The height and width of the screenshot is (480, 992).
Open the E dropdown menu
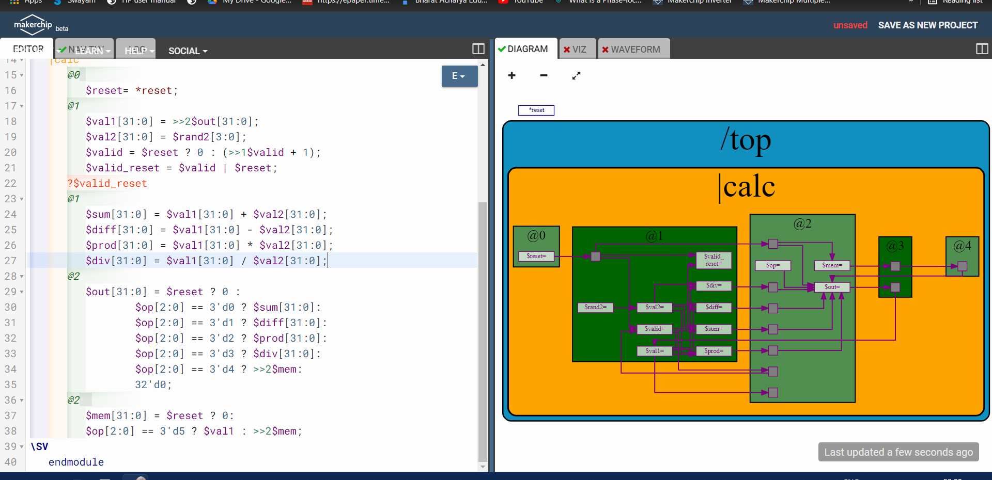tap(459, 76)
